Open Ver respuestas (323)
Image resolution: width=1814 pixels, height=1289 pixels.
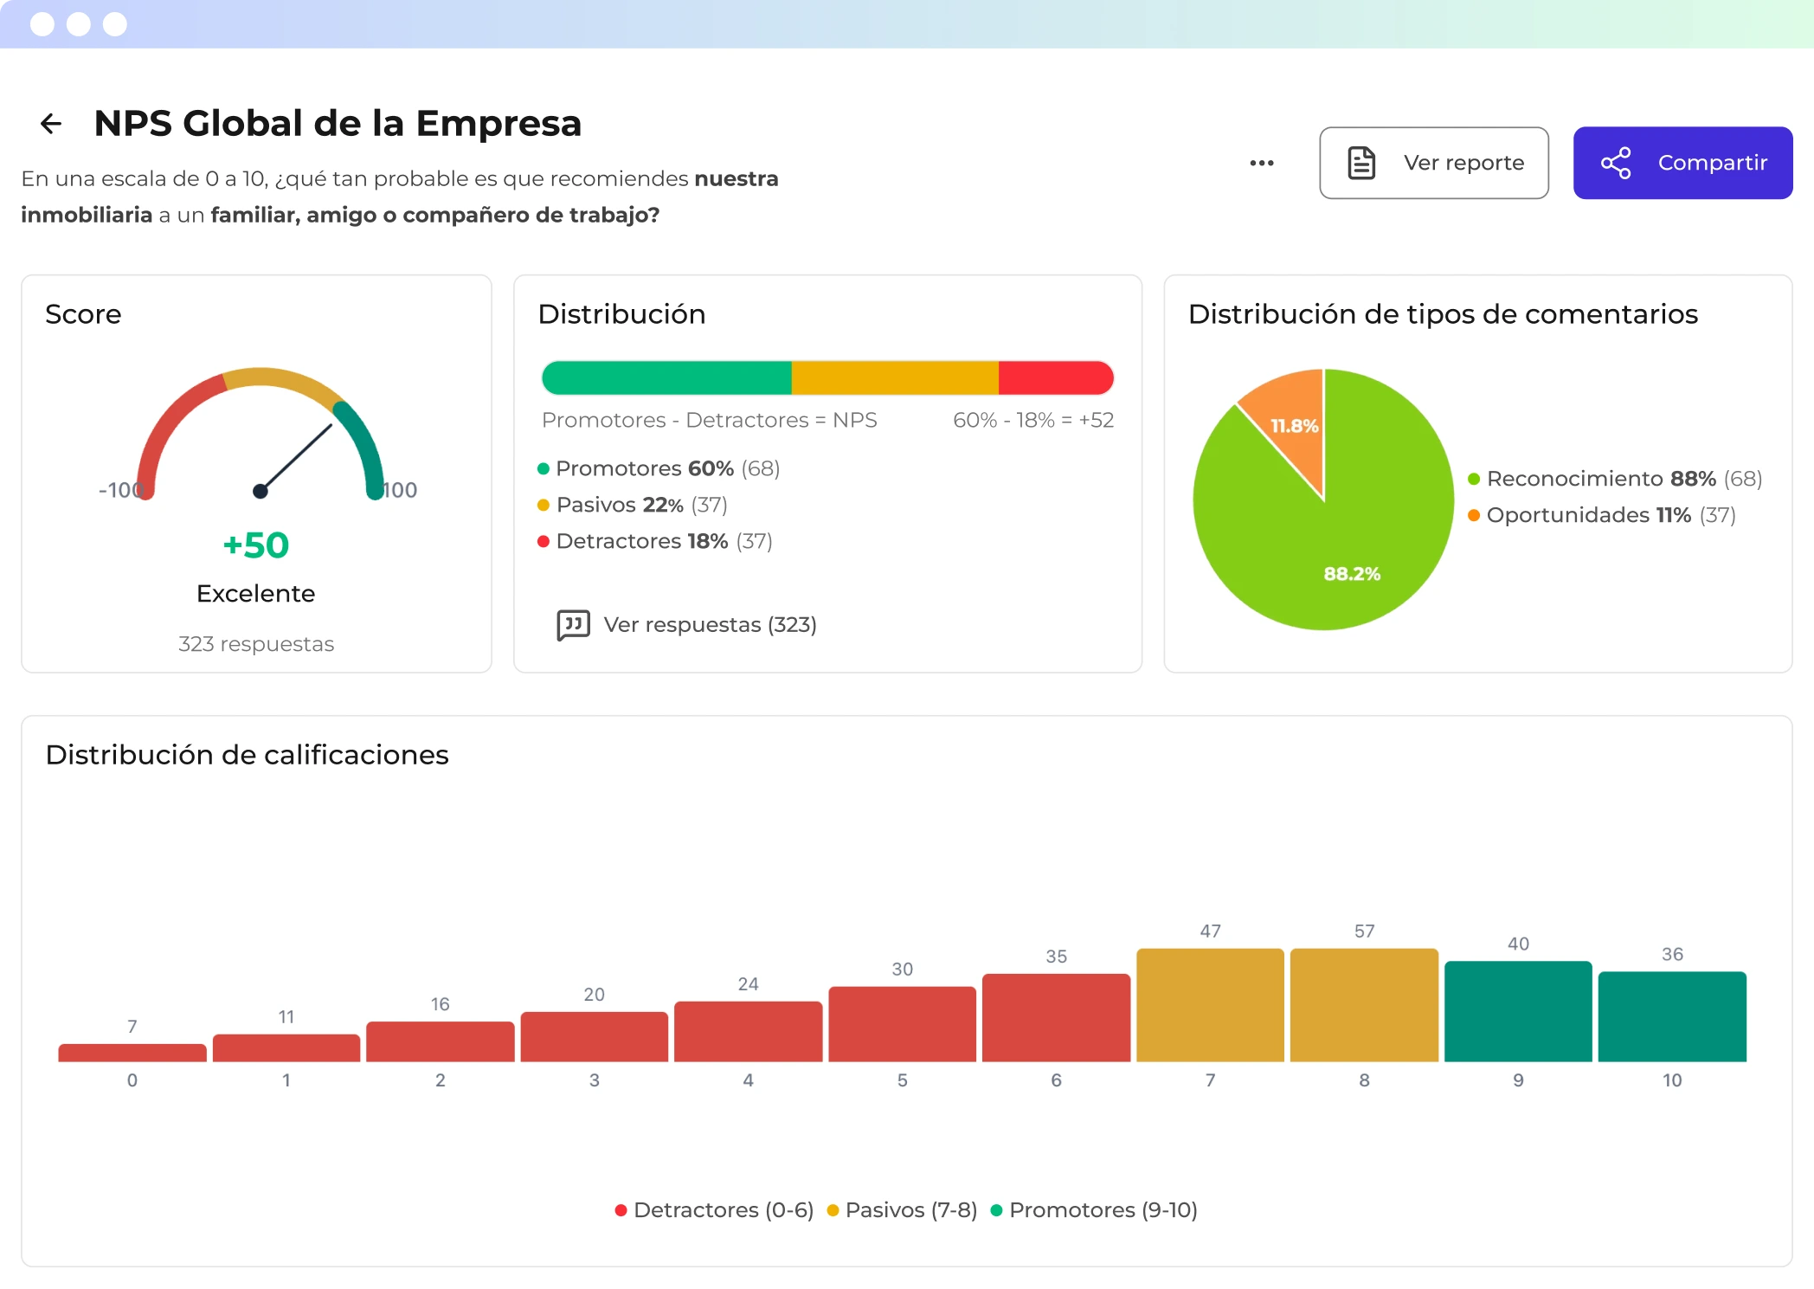click(x=710, y=624)
